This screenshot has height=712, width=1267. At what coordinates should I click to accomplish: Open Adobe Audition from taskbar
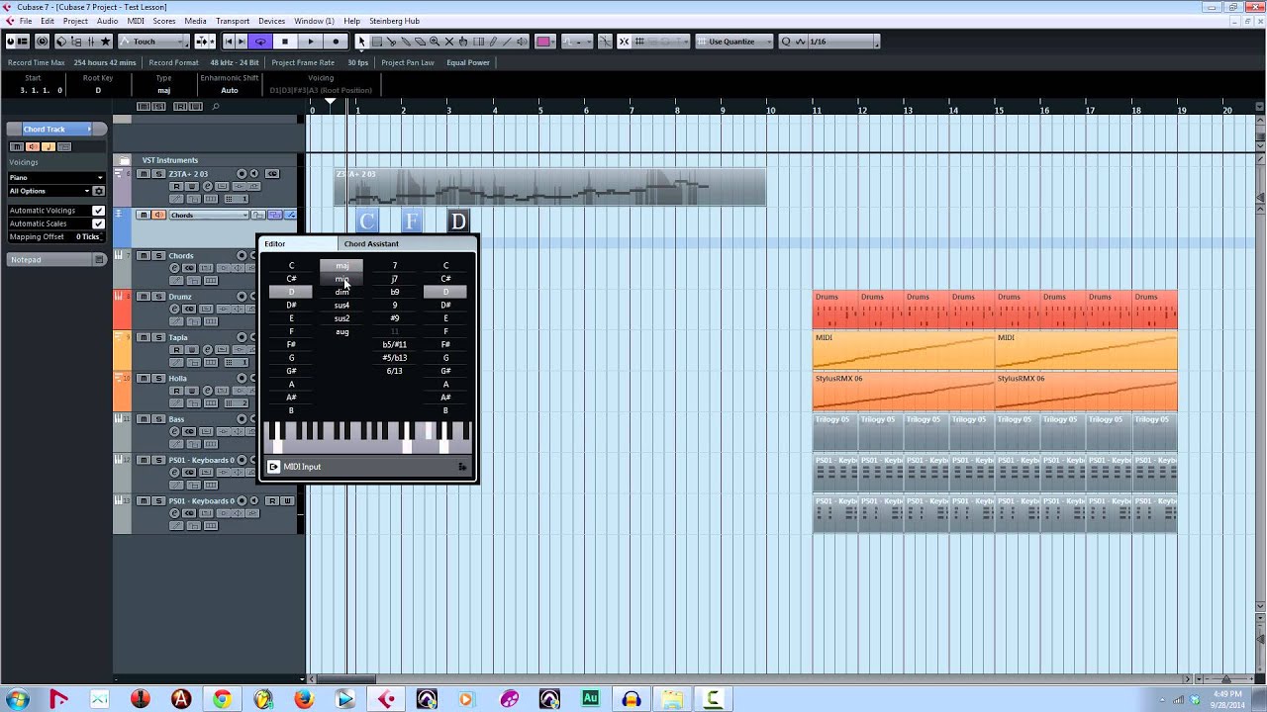[x=590, y=699]
